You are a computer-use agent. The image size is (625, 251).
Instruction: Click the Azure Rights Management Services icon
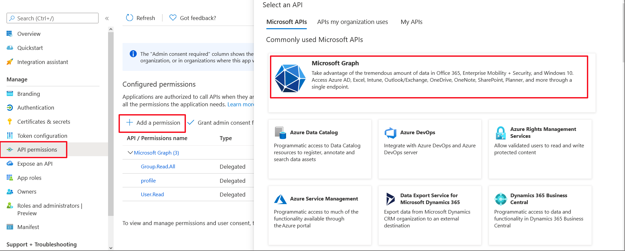[x=501, y=133]
